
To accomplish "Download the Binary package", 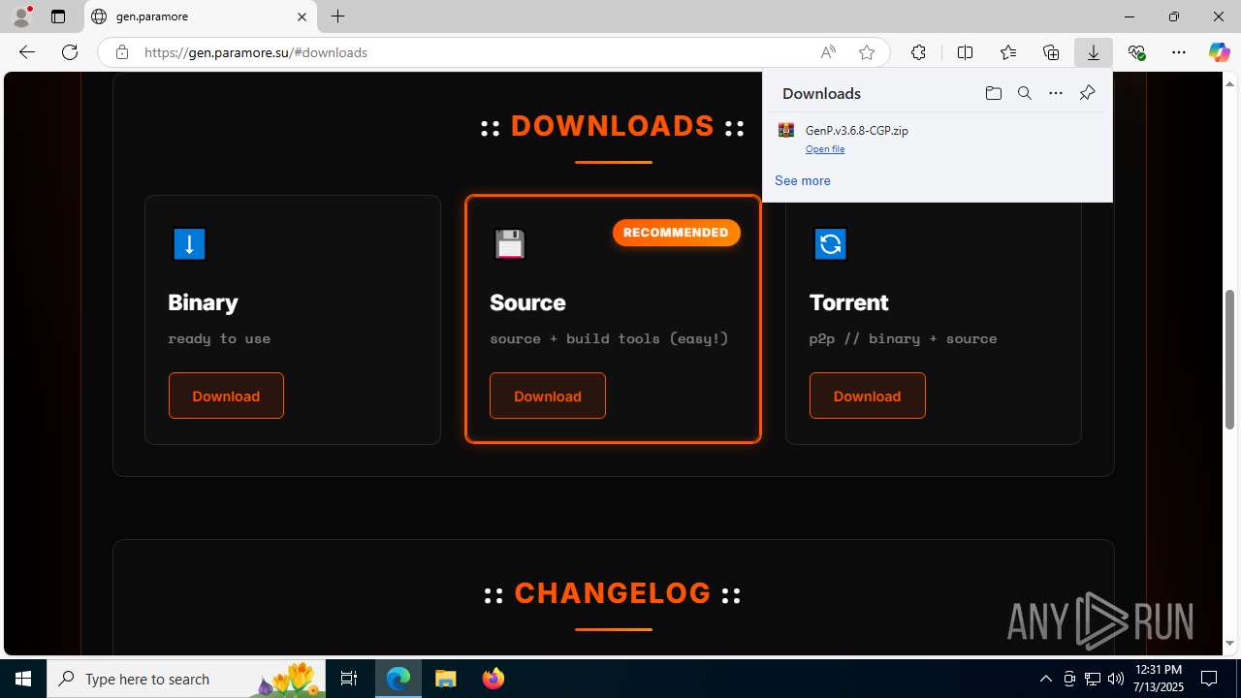I will 226,396.
